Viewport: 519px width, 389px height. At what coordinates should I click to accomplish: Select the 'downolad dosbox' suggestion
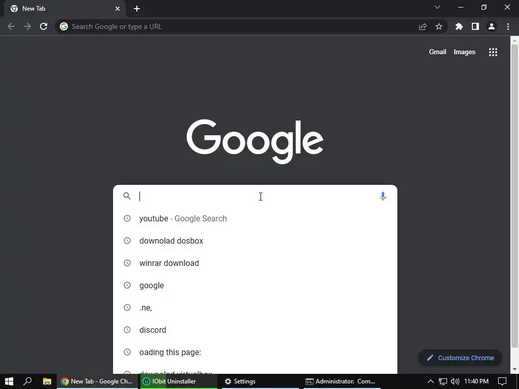255,241
